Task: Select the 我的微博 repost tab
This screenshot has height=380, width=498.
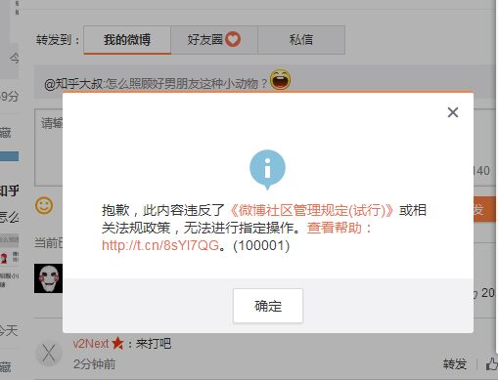Action: (127, 40)
